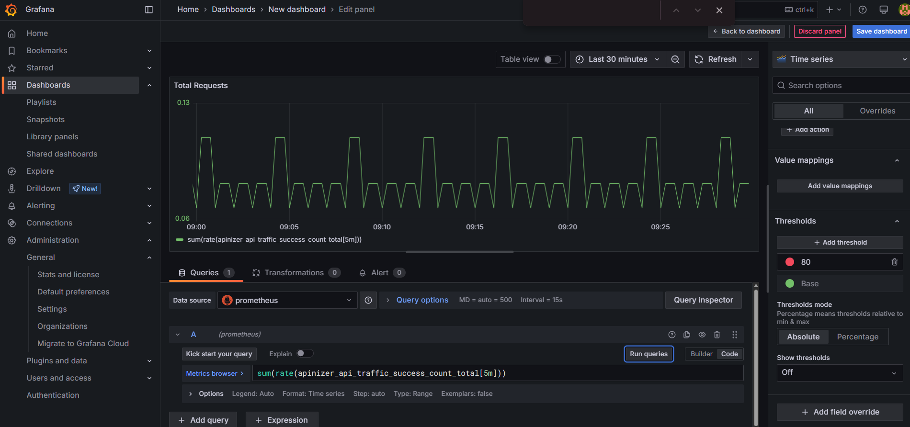Open the plus new menu in top bar

(x=834, y=10)
